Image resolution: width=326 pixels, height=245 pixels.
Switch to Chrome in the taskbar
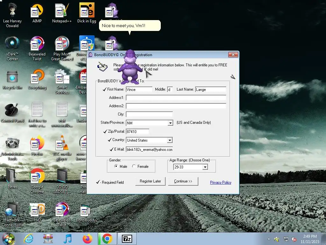pos(107,239)
